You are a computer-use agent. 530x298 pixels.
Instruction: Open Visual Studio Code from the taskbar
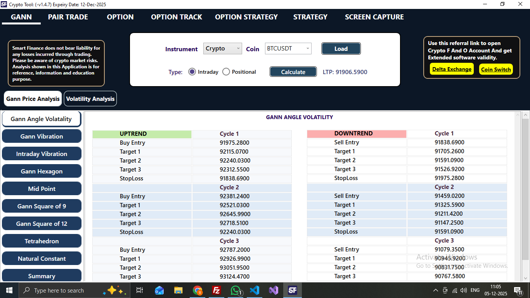pos(255,290)
